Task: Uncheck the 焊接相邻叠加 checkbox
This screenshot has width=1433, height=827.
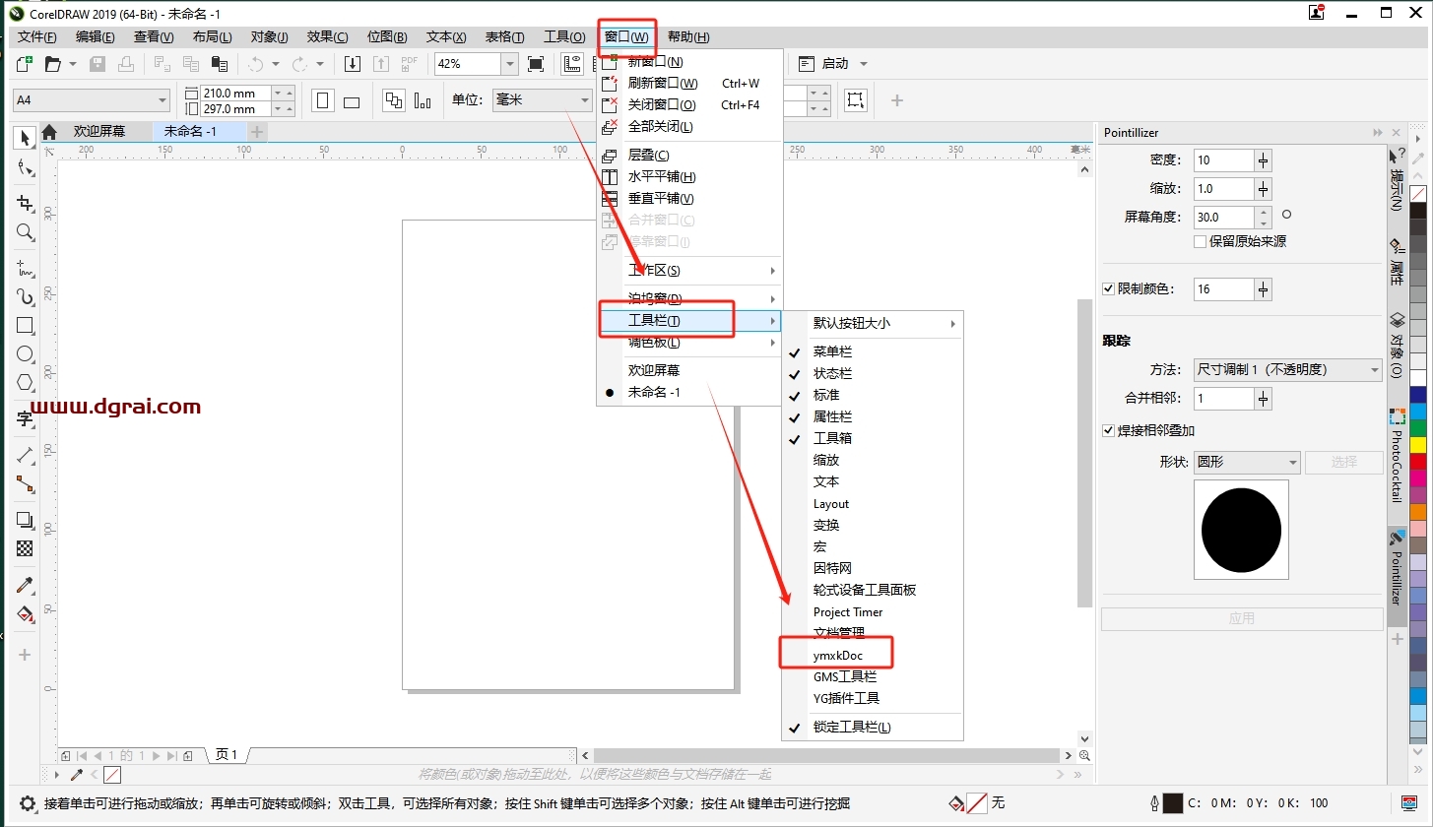Action: coord(1109,431)
